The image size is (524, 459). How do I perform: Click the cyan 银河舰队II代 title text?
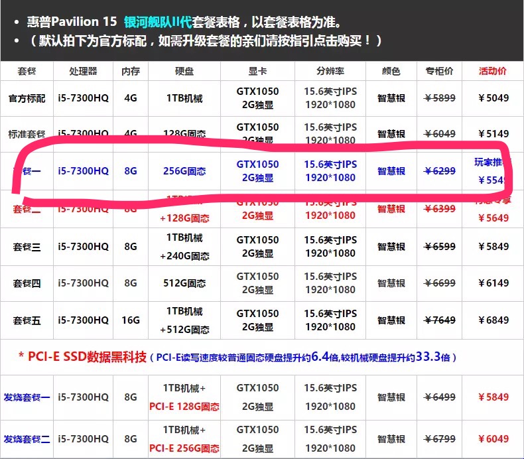(158, 22)
